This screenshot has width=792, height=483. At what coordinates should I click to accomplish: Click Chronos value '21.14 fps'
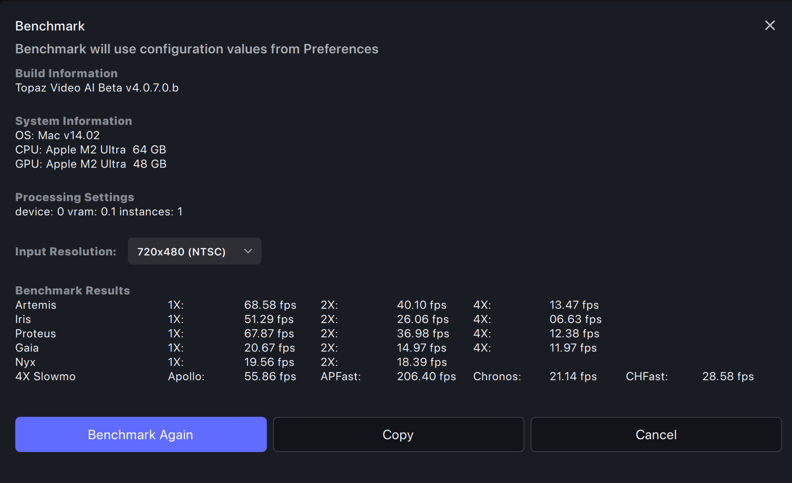tap(573, 376)
